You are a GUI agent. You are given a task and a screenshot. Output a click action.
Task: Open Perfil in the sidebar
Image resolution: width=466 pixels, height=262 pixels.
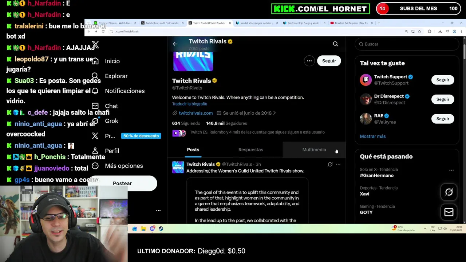tap(105, 151)
